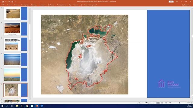
Task: Fit slide to current window icon
Action: 192,103
